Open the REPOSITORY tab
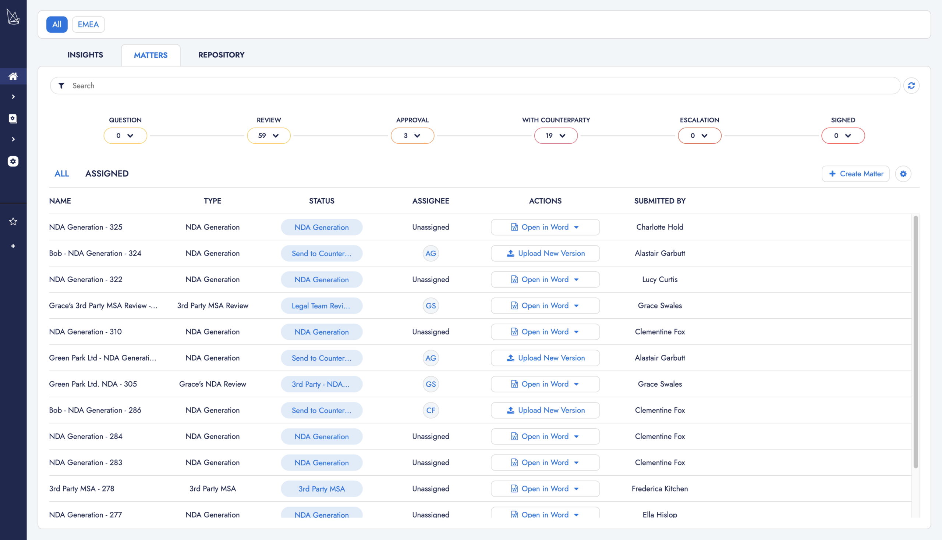The height and width of the screenshot is (540, 942). pyautogui.click(x=221, y=55)
